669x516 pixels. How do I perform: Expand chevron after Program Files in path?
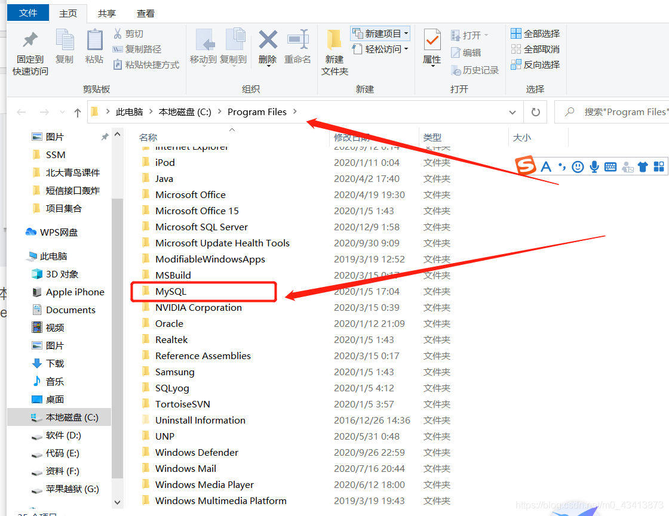pos(295,112)
